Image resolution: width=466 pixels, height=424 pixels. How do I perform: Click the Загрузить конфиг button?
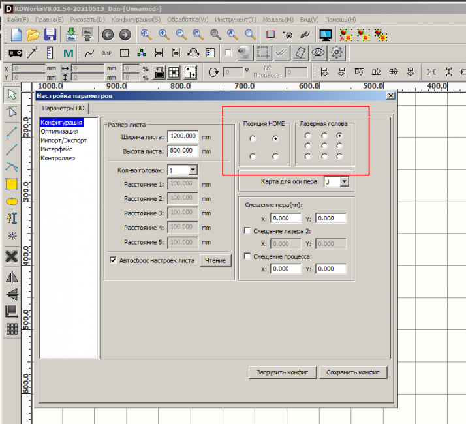point(283,372)
